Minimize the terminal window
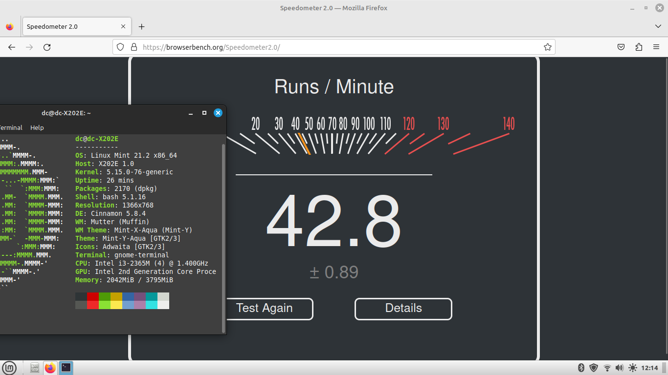The width and height of the screenshot is (668, 375). coord(191,113)
